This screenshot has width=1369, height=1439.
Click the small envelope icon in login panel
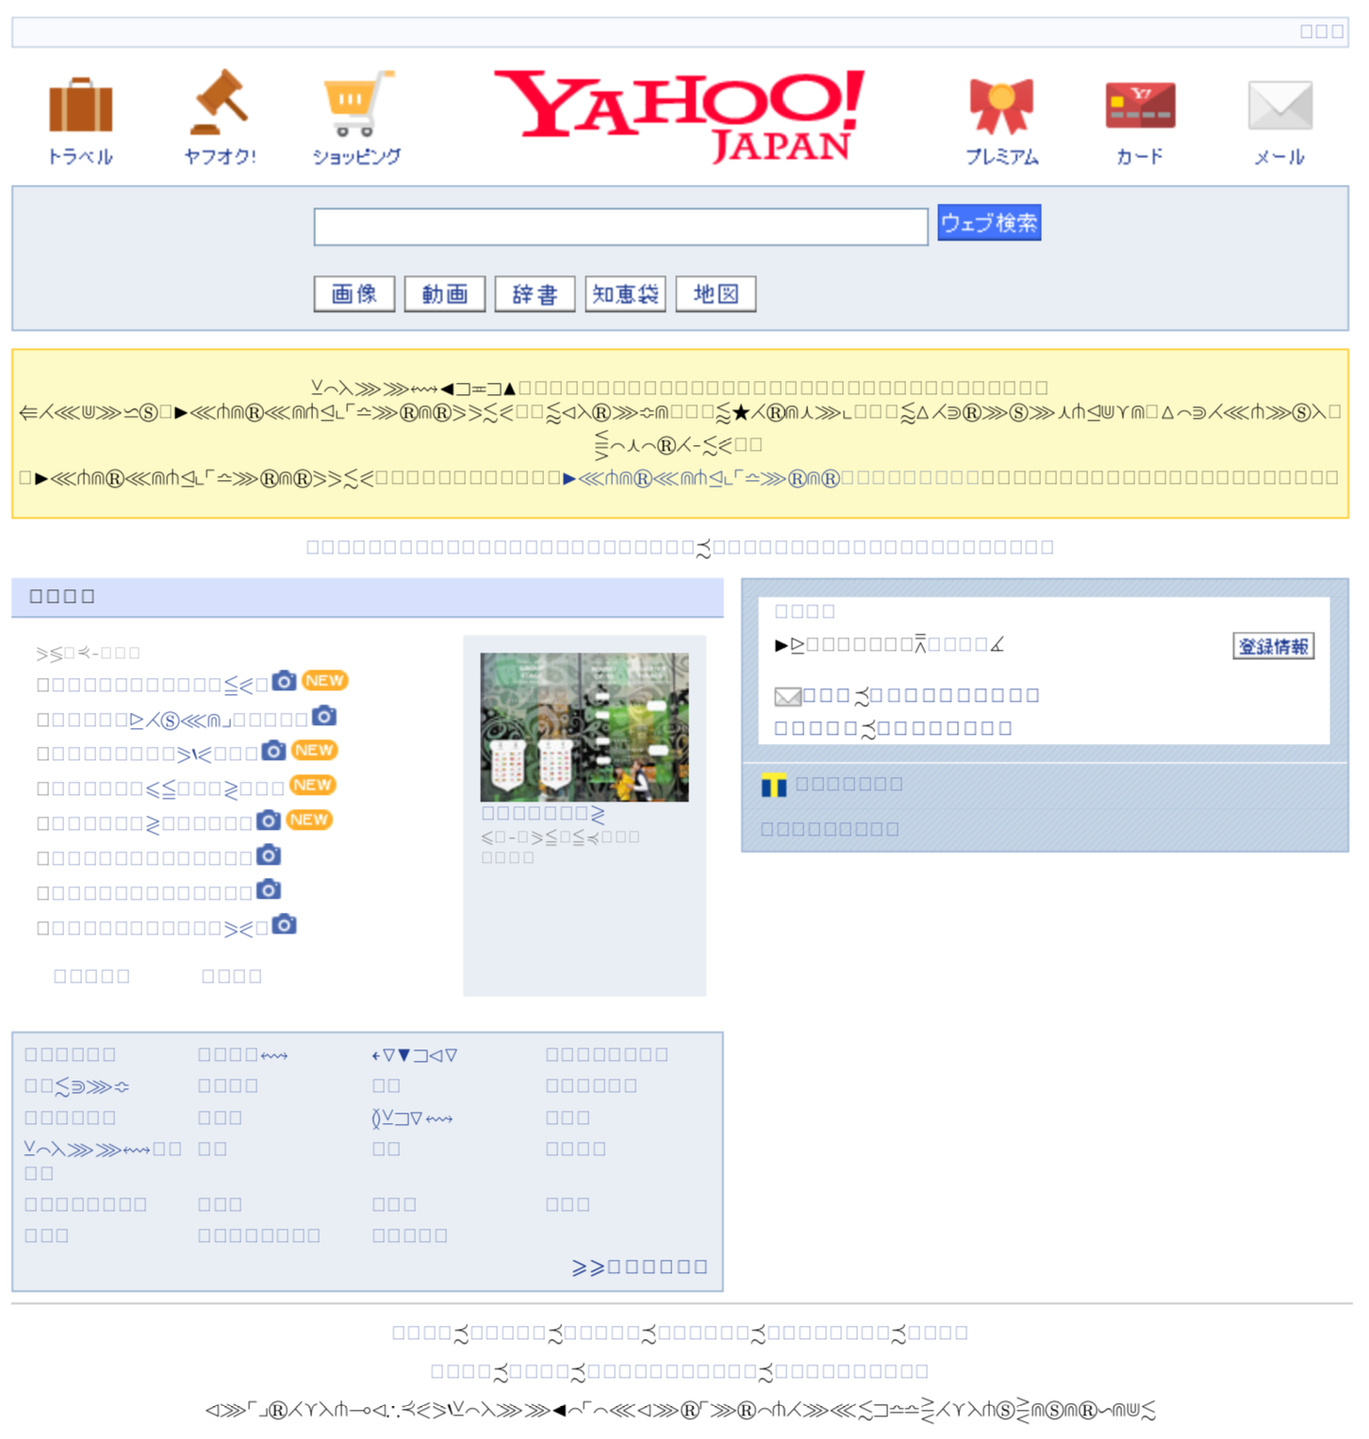[x=787, y=696]
